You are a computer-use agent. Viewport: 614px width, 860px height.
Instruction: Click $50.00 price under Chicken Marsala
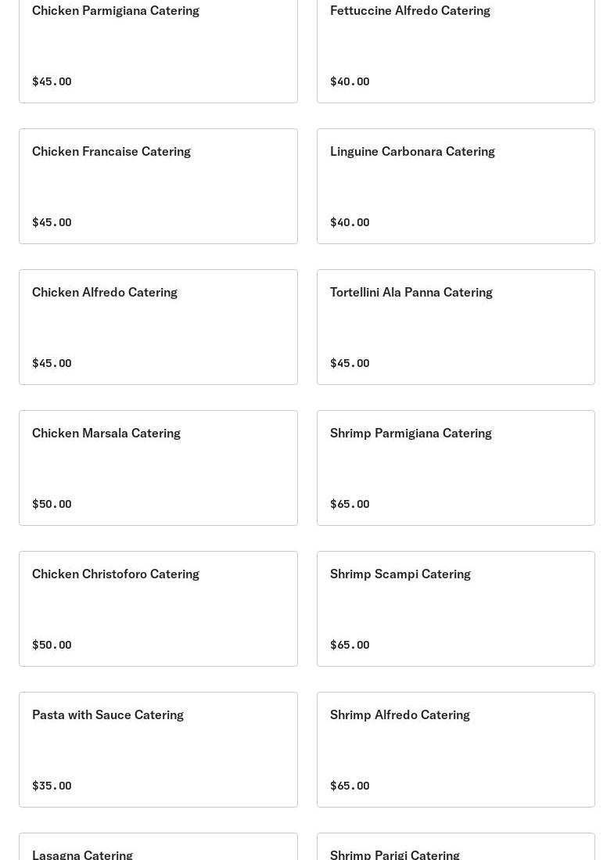[x=52, y=504]
